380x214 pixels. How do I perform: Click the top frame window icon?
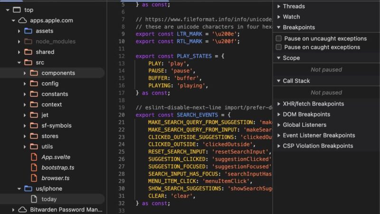pos(17,10)
